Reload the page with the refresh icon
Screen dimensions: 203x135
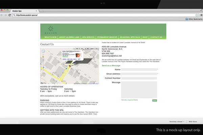[x=9, y=15]
